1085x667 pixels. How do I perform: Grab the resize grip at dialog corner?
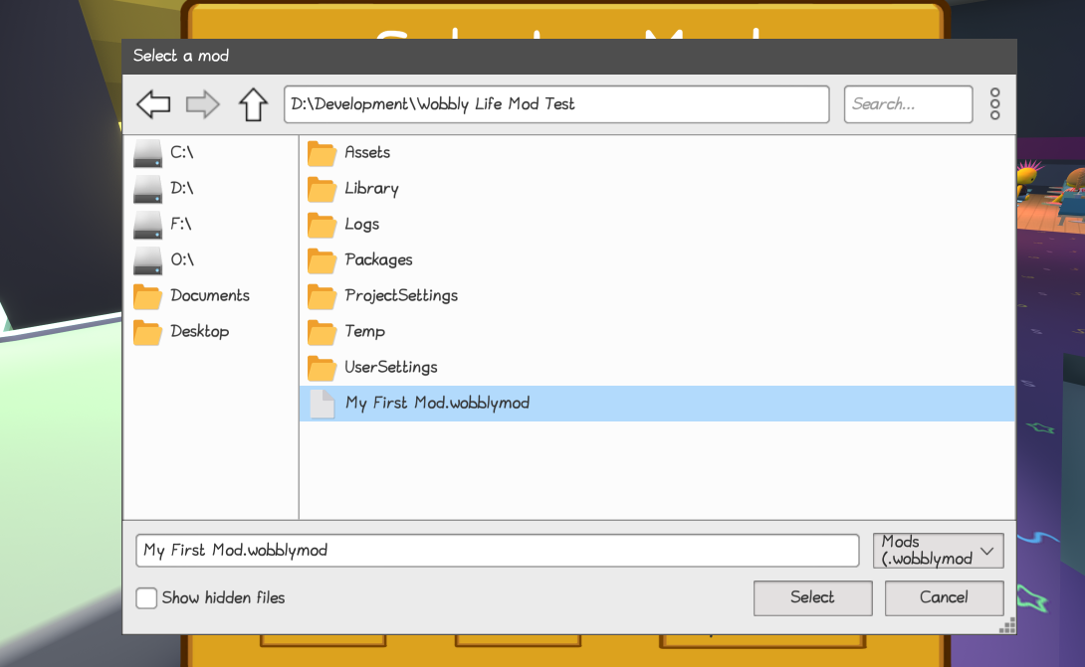click(x=1007, y=625)
